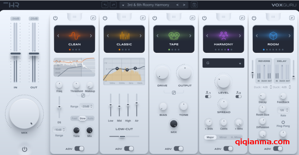Select the Minor scale
This screenshot has height=155, width=299.
[x=223, y=137]
